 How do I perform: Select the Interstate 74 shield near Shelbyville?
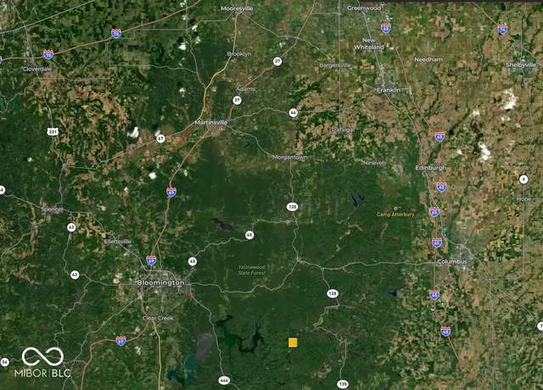click(502, 29)
